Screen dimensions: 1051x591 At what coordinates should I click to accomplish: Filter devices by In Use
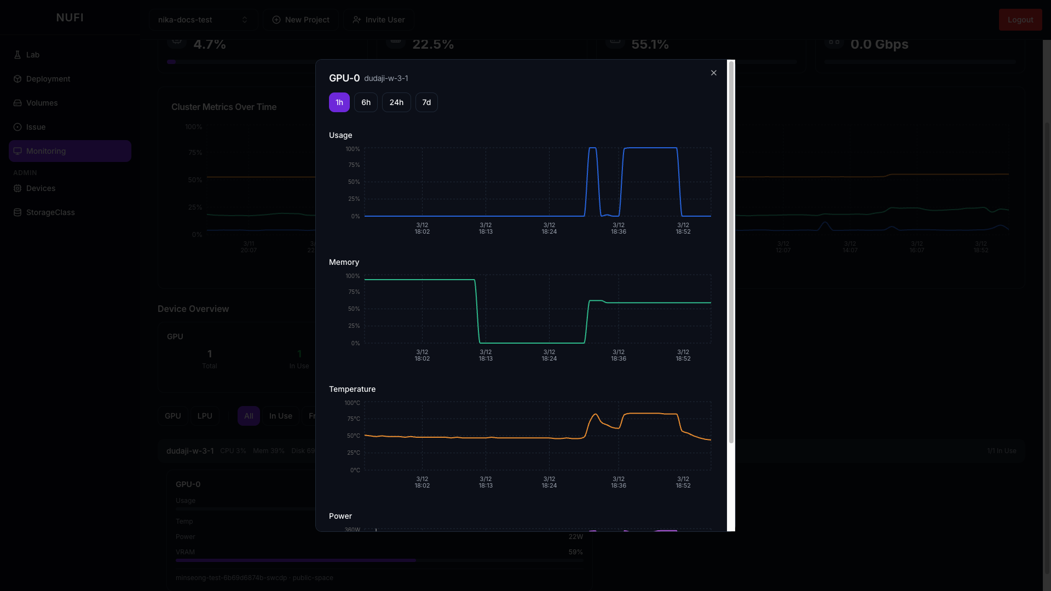click(280, 416)
